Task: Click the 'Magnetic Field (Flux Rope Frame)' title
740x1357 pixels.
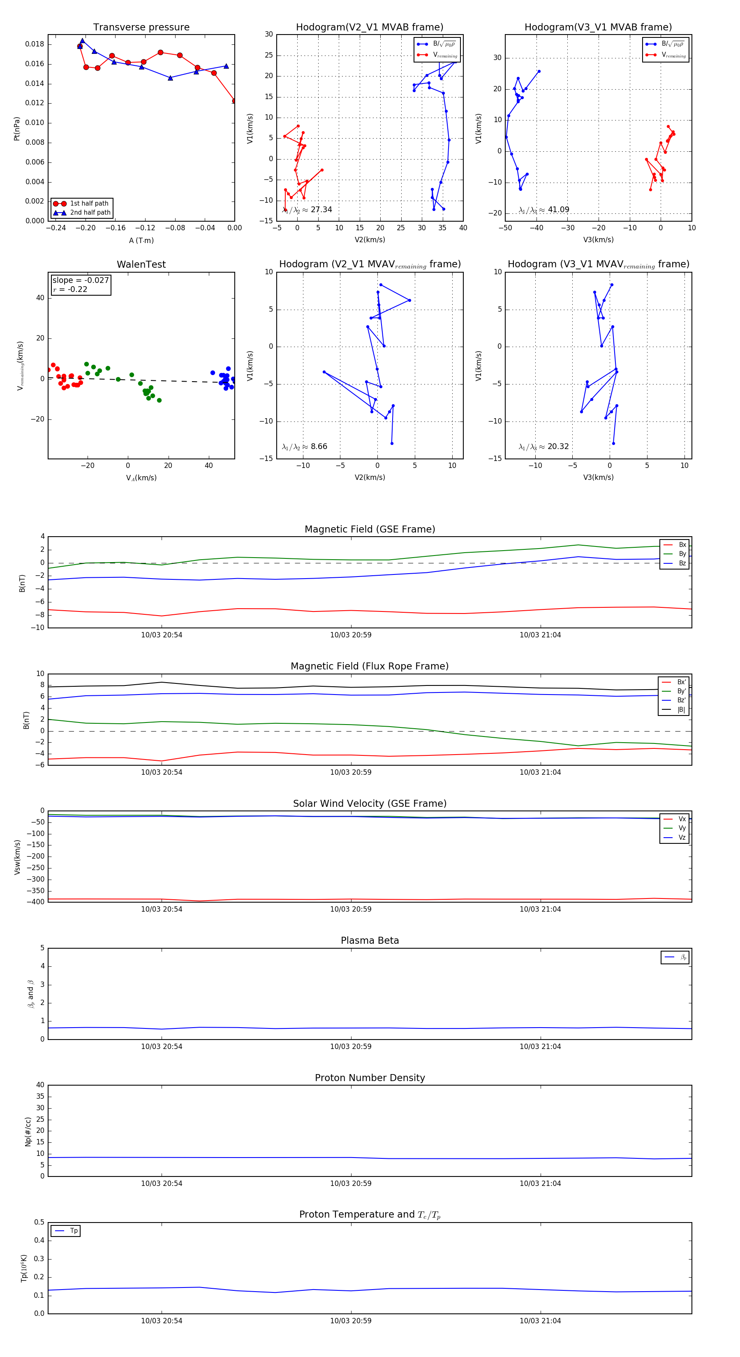Action: 370,667
